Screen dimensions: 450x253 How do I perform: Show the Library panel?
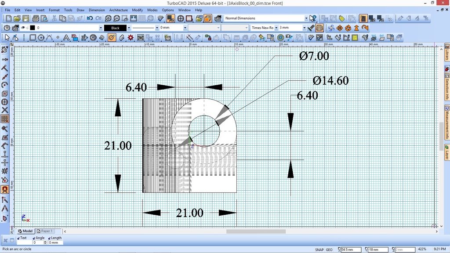447,52
